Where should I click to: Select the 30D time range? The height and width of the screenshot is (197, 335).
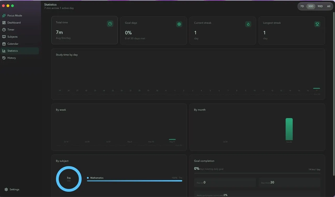click(311, 6)
